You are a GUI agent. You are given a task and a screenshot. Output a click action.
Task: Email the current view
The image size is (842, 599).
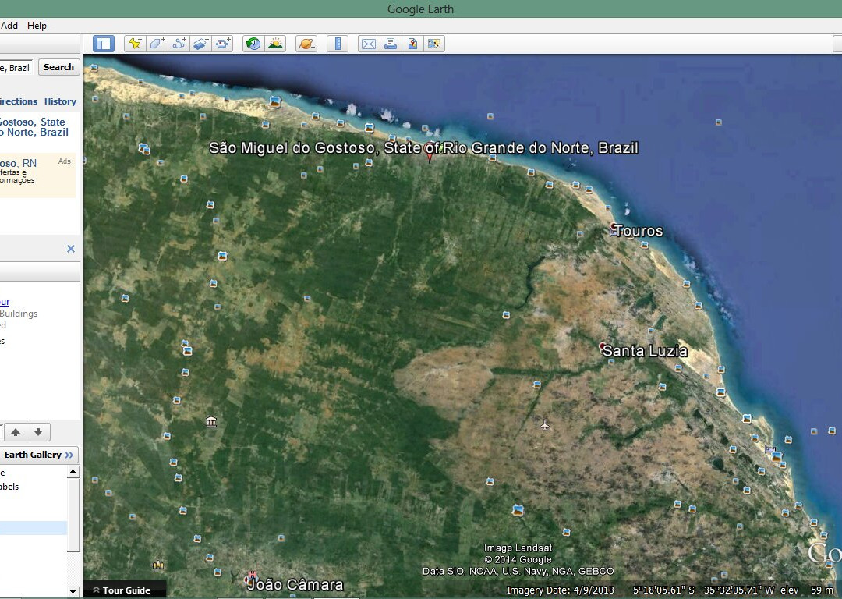click(x=368, y=43)
